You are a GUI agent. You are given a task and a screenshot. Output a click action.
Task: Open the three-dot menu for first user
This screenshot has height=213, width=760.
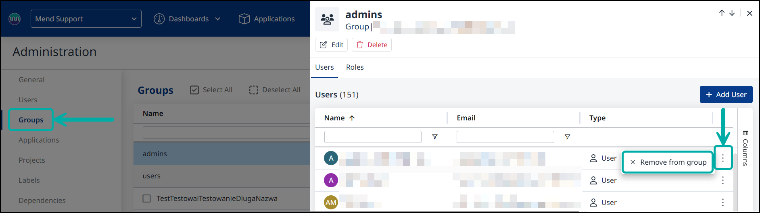coord(723,158)
